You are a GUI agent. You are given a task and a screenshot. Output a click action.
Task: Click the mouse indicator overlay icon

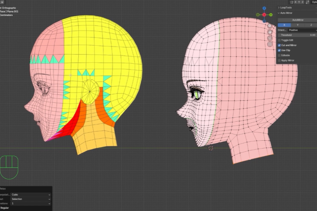pyautogui.click(x=9, y=167)
